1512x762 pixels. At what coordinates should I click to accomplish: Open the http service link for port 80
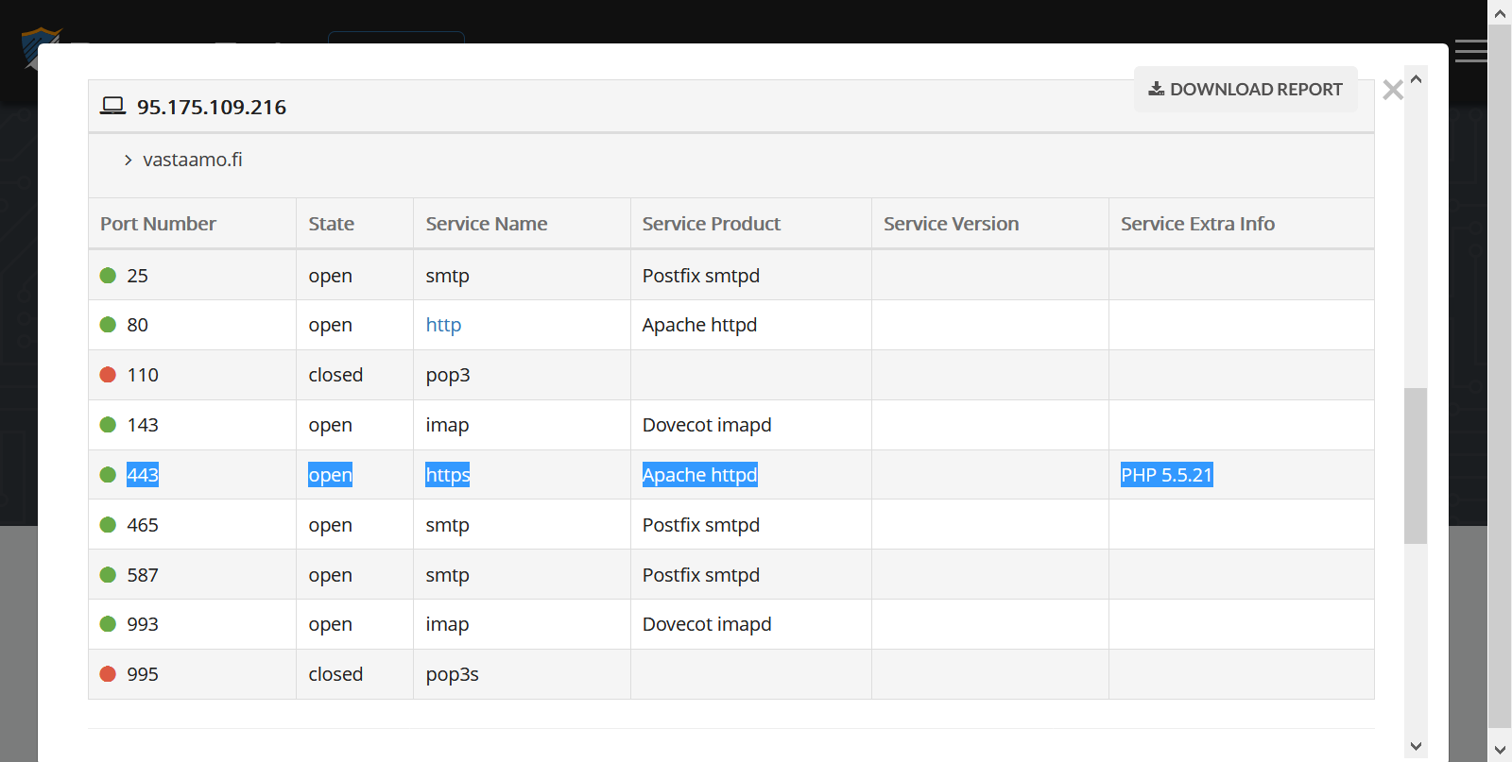coord(443,325)
